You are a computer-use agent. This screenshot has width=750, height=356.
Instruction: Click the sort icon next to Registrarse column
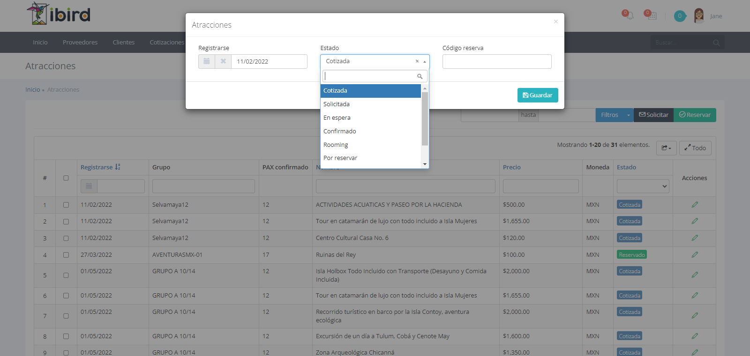point(118,167)
